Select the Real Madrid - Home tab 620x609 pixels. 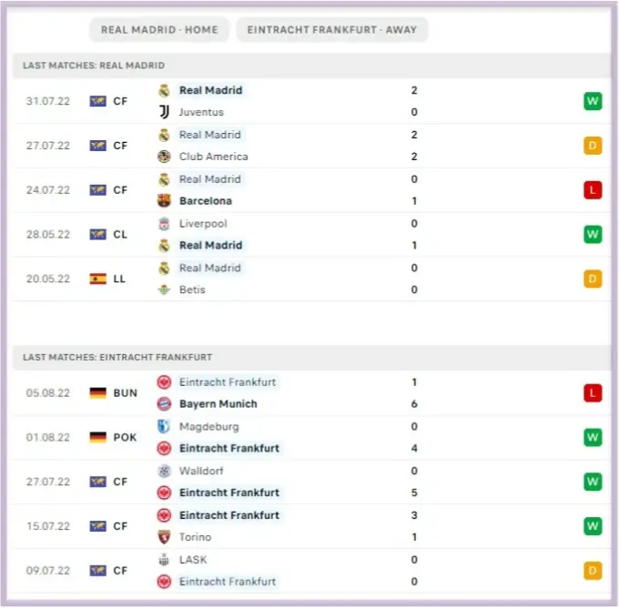pos(159,30)
